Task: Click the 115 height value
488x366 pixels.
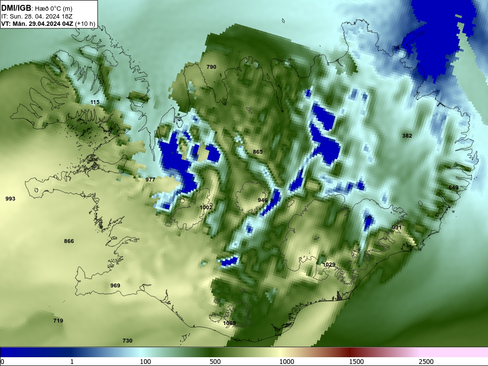Action: click(x=95, y=102)
